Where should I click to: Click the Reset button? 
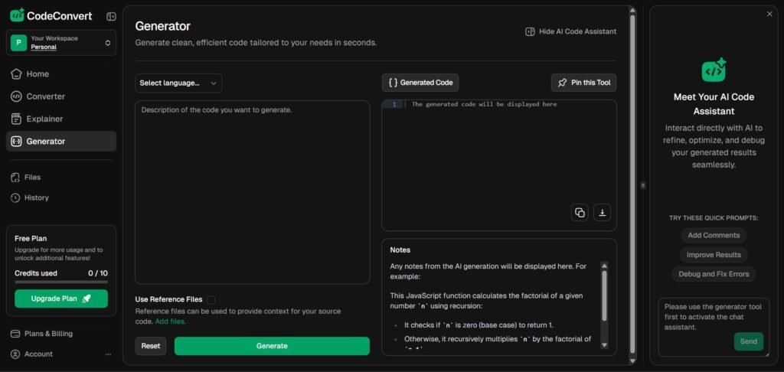tap(151, 346)
